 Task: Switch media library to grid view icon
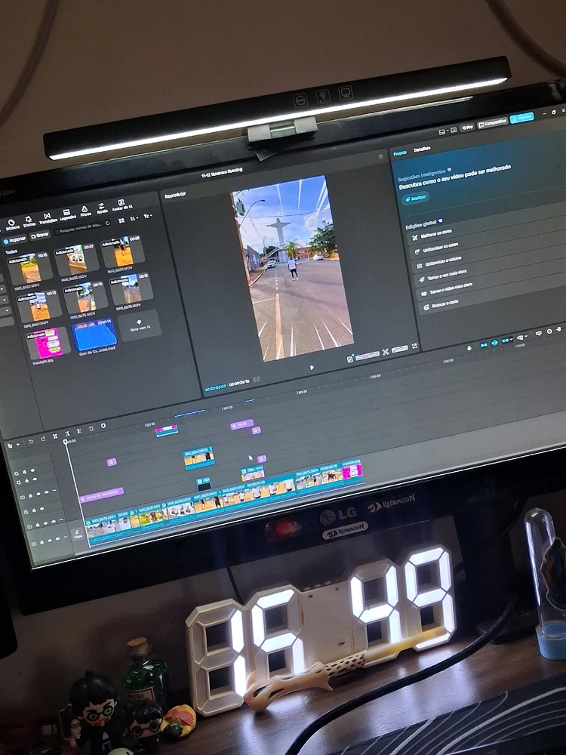click(x=122, y=220)
